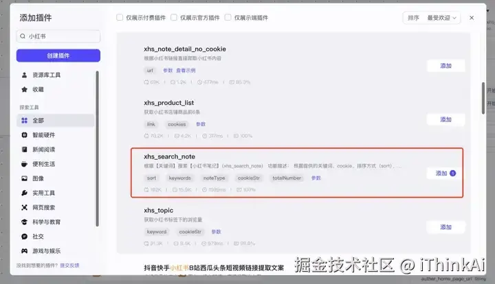Click the xhs_search_note title
Image resolution: width=495 pixels, height=284 pixels.
pyautogui.click(x=169, y=156)
